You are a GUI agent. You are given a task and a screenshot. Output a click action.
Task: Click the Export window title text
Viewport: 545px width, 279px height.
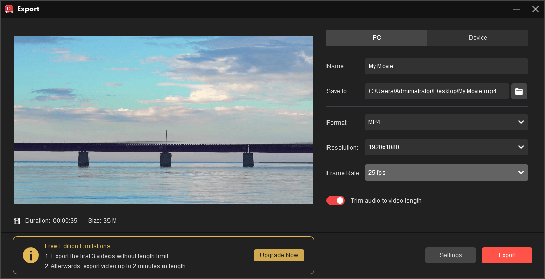click(28, 9)
